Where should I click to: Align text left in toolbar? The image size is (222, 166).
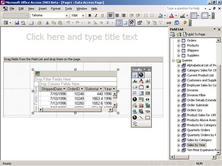point(111,15)
